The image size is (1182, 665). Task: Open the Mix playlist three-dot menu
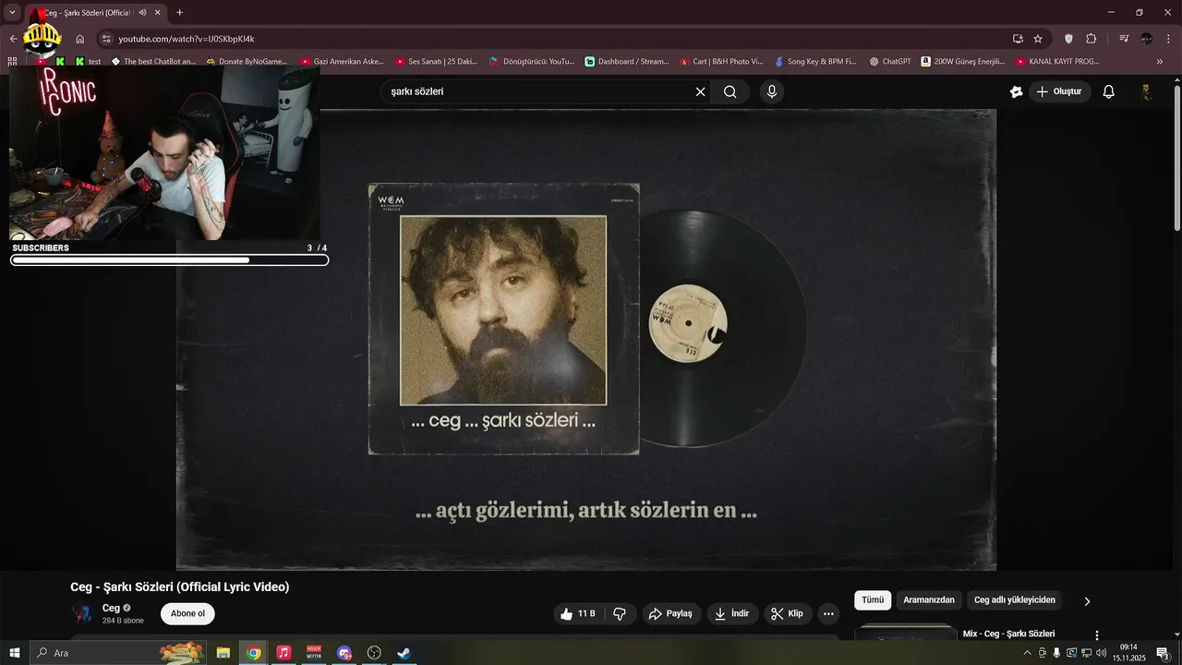coord(1097,635)
